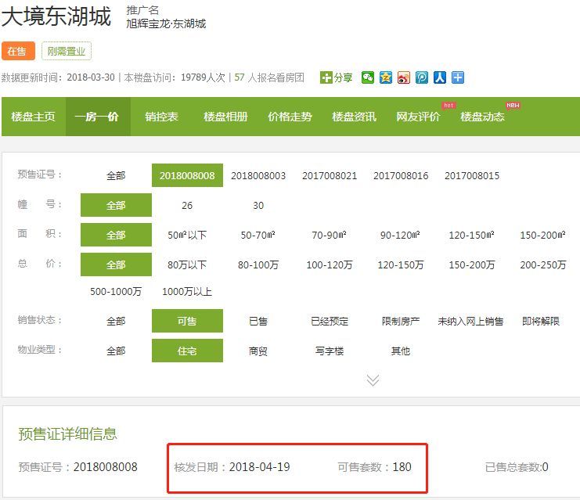This screenshot has height=500, width=580.
Task: Filter sales status 可售
Action: pyautogui.click(x=187, y=321)
